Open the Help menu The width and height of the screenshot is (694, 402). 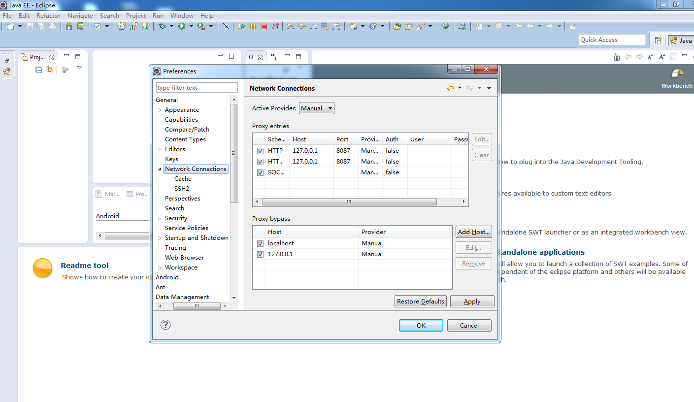point(207,15)
